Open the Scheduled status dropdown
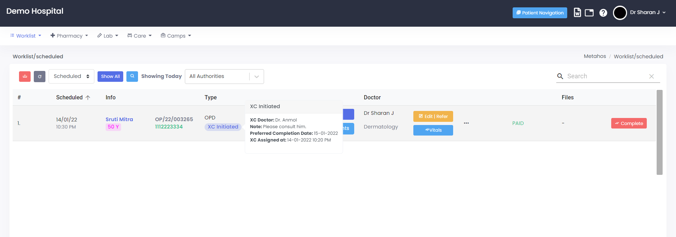 (71, 76)
